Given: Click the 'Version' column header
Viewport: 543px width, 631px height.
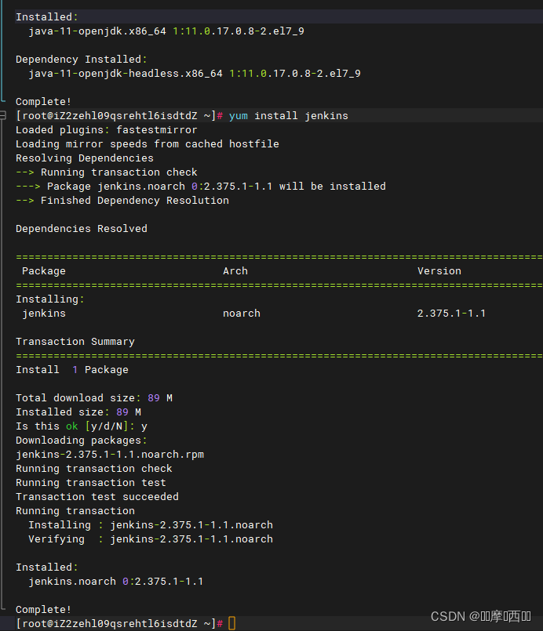Looking at the screenshot, I should click(x=439, y=271).
